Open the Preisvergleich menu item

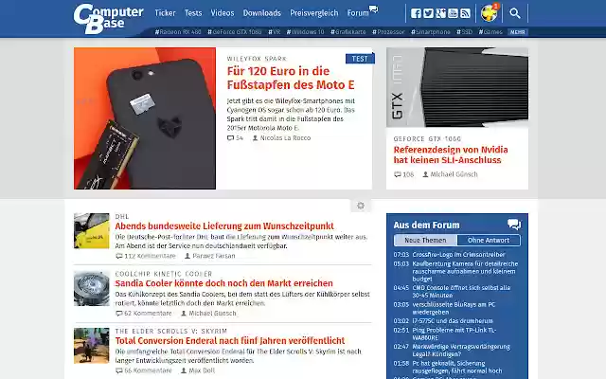tap(313, 13)
